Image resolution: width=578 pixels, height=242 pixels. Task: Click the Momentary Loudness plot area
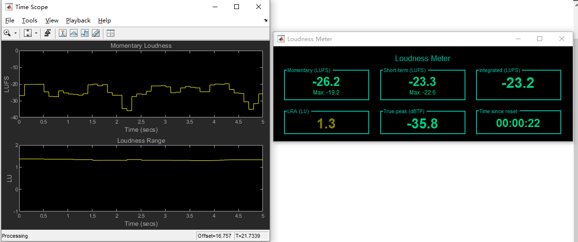pos(141,84)
